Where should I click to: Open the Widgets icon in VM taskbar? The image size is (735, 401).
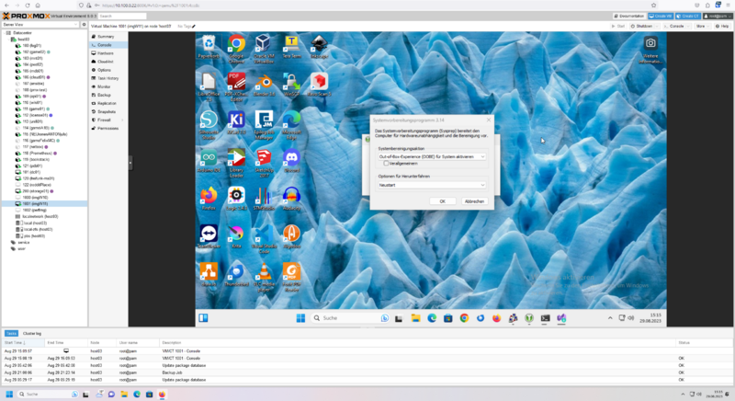(203, 318)
